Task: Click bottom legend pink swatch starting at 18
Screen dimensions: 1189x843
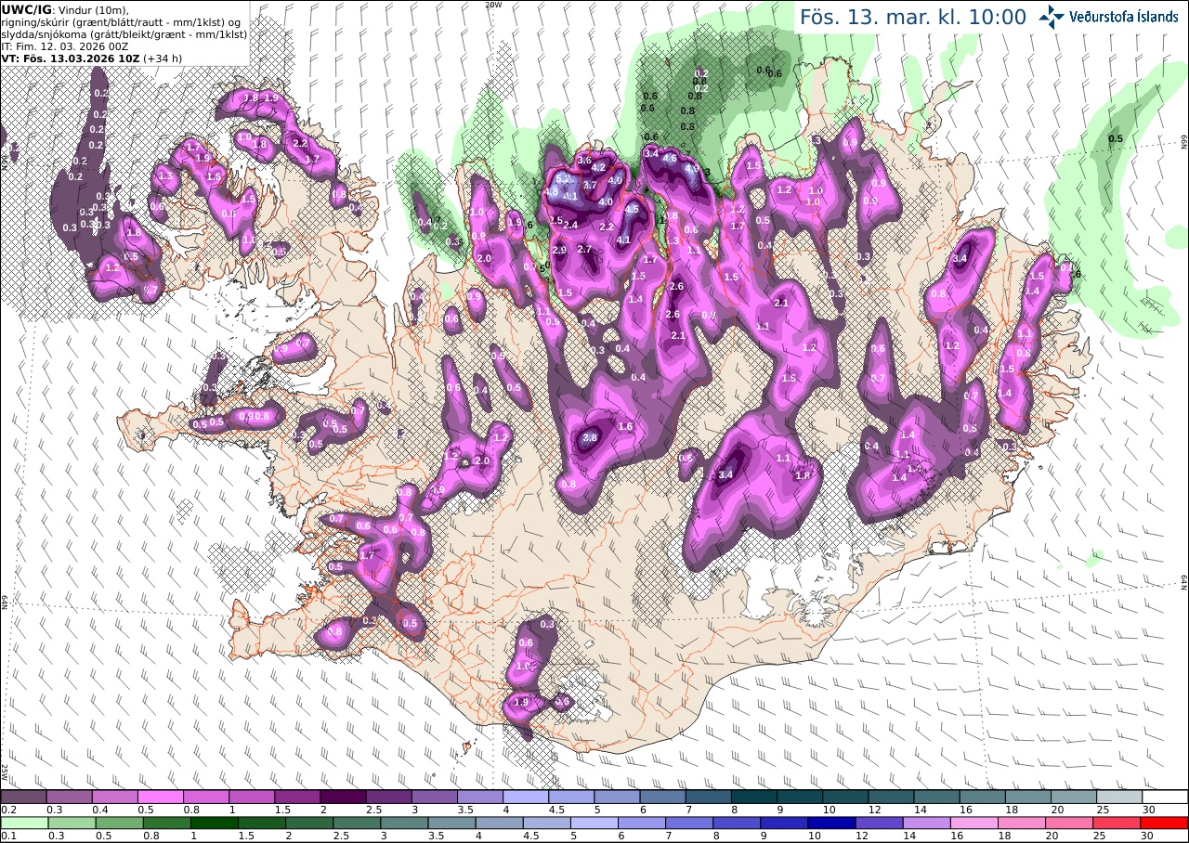Action: (1024, 823)
